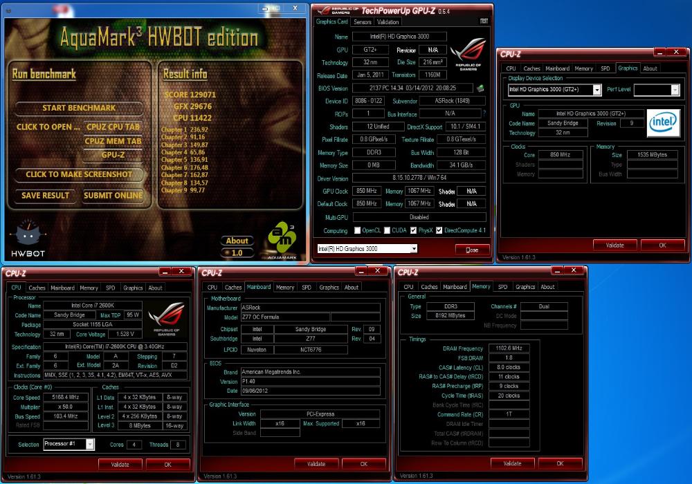692x484 pixels.
Task: Open the CPU tab in the CPU-Z DDR3 timings window
Action: pyautogui.click(x=409, y=287)
